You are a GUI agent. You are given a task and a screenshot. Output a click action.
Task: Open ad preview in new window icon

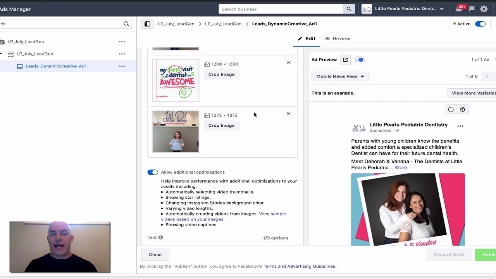click(x=345, y=60)
